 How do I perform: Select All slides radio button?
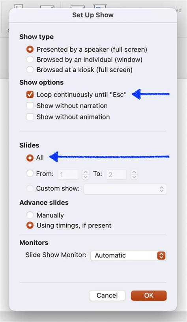click(30, 158)
